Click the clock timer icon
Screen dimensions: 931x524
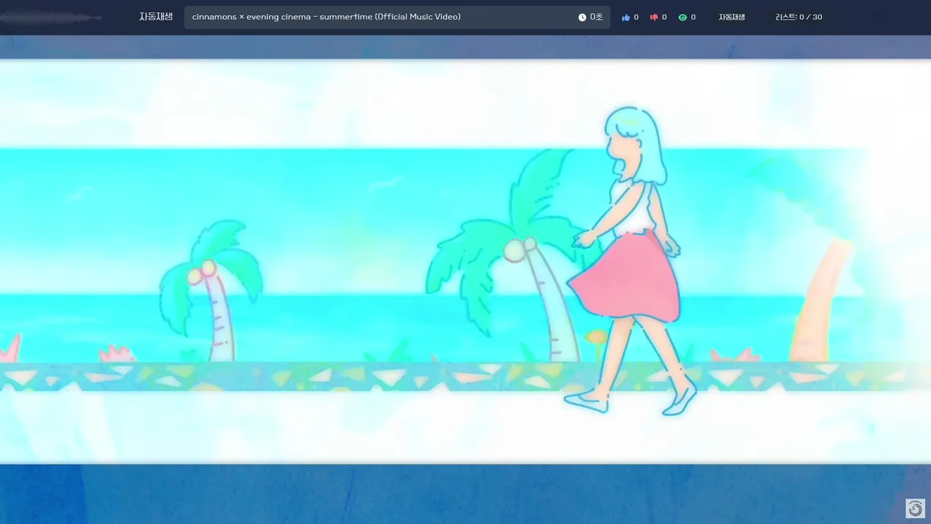point(582,17)
